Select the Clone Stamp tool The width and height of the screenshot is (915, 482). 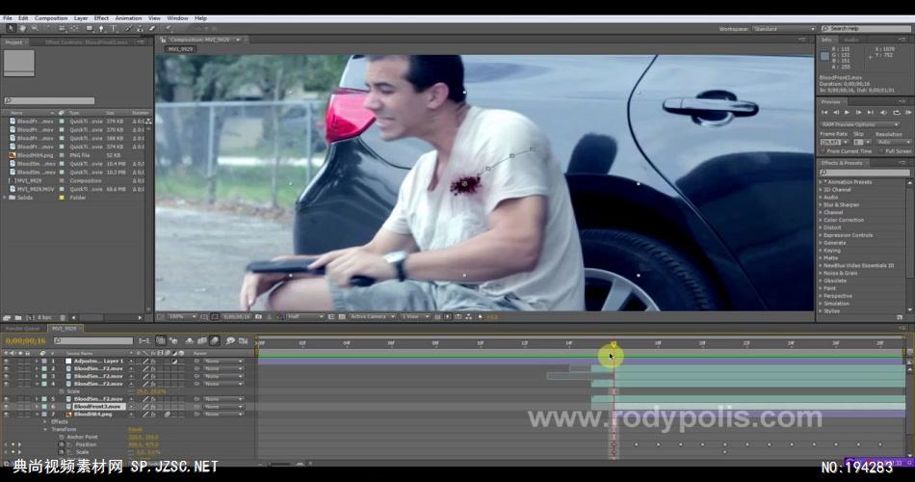140,28
